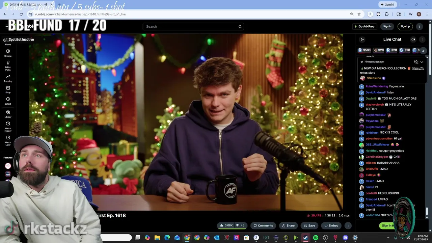The height and width of the screenshot is (243, 432).
Task: Open the header three-dot menu
Action: (420, 27)
